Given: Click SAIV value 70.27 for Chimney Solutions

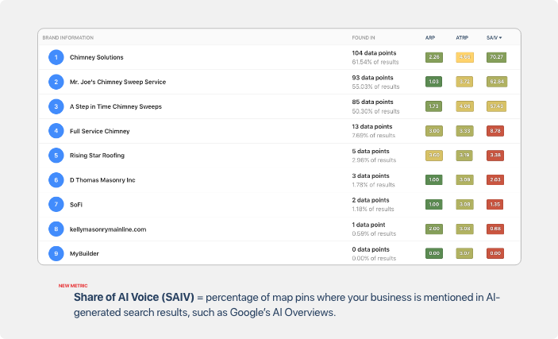Looking at the screenshot, I should tap(496, 57).
